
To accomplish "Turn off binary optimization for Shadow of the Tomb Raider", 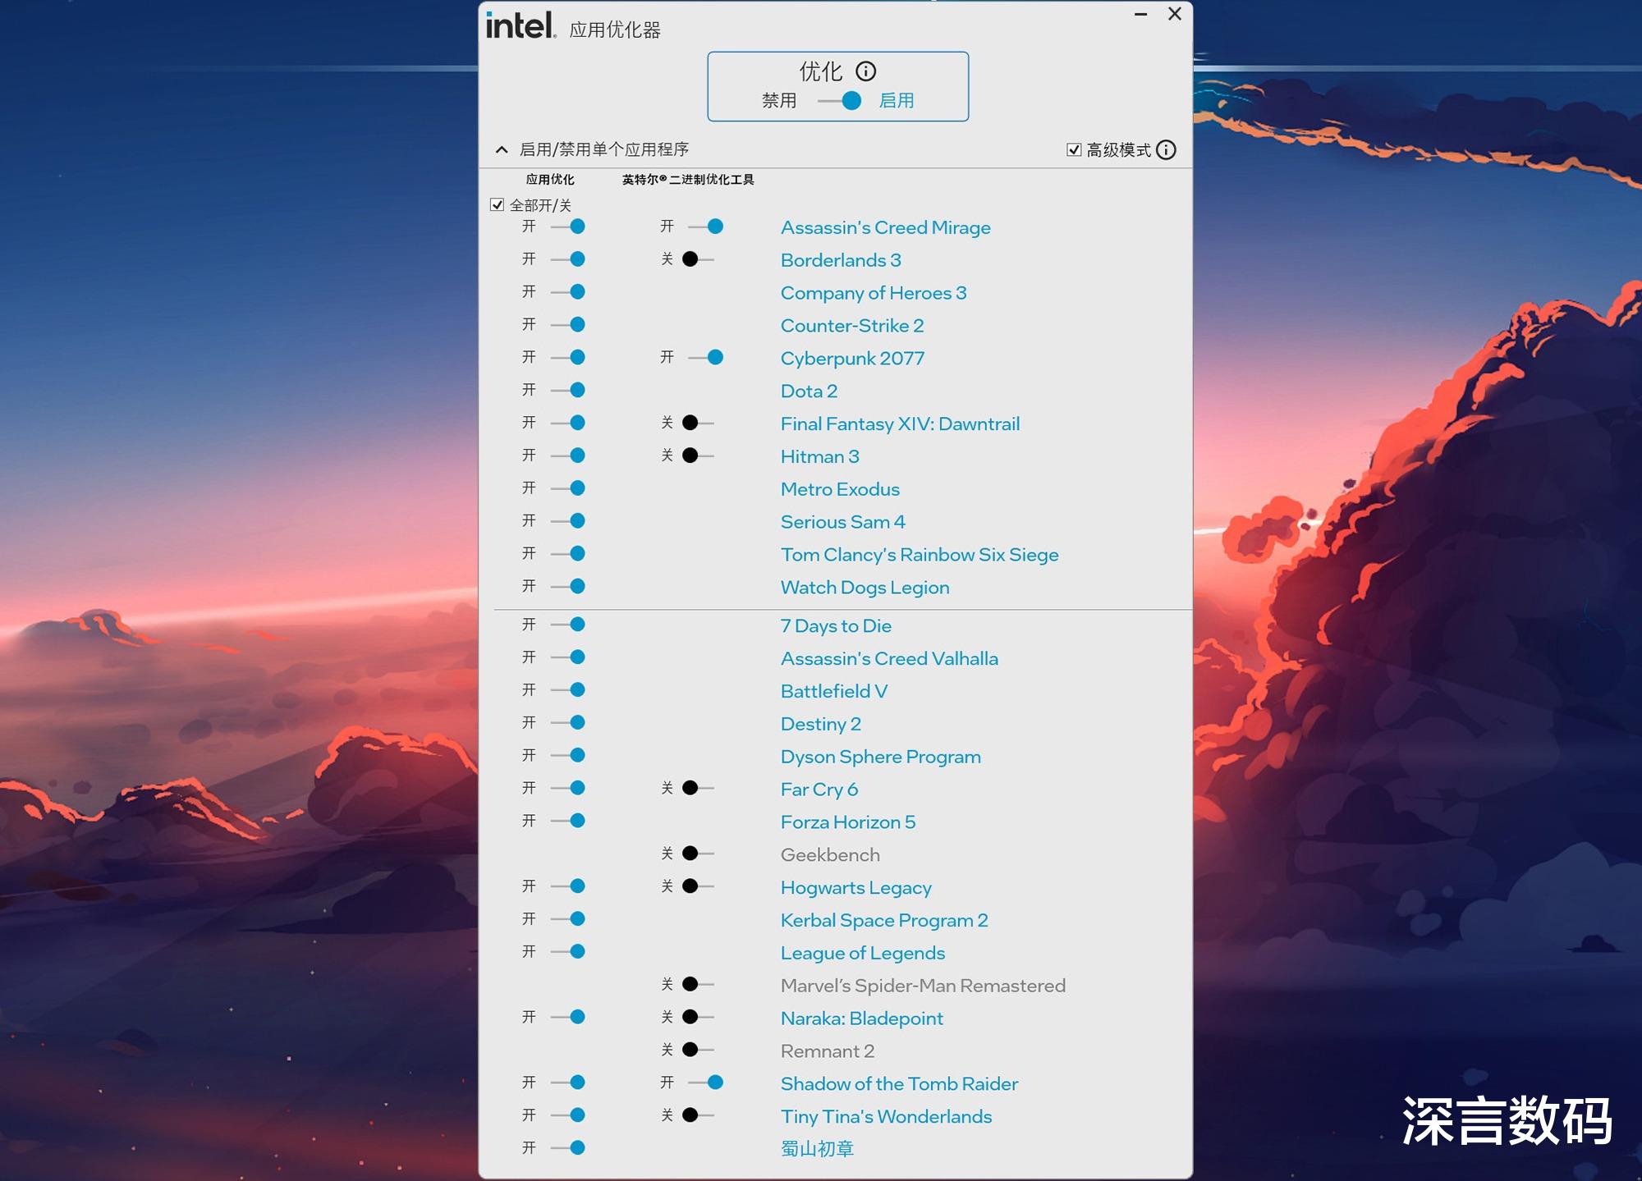I will click(706, 1083).
